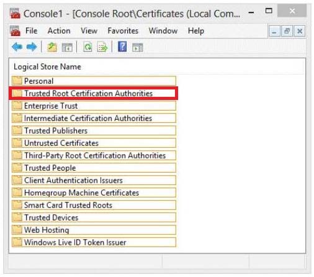Click the Logical Store Name column header
Screen dimensions: 314x277
pyautogui.click(x=47, y=67)
